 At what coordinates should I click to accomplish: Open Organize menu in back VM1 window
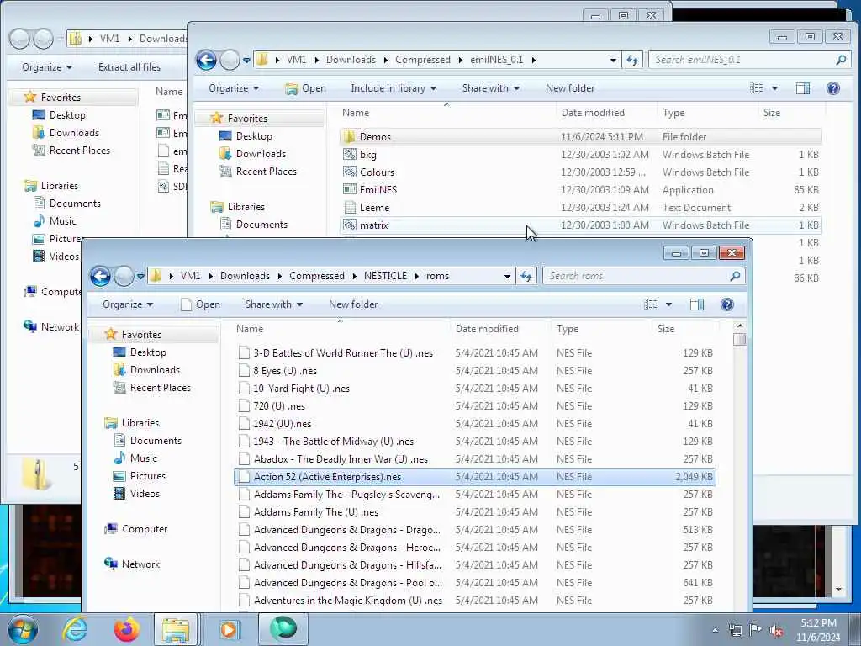tap(47, 67)
